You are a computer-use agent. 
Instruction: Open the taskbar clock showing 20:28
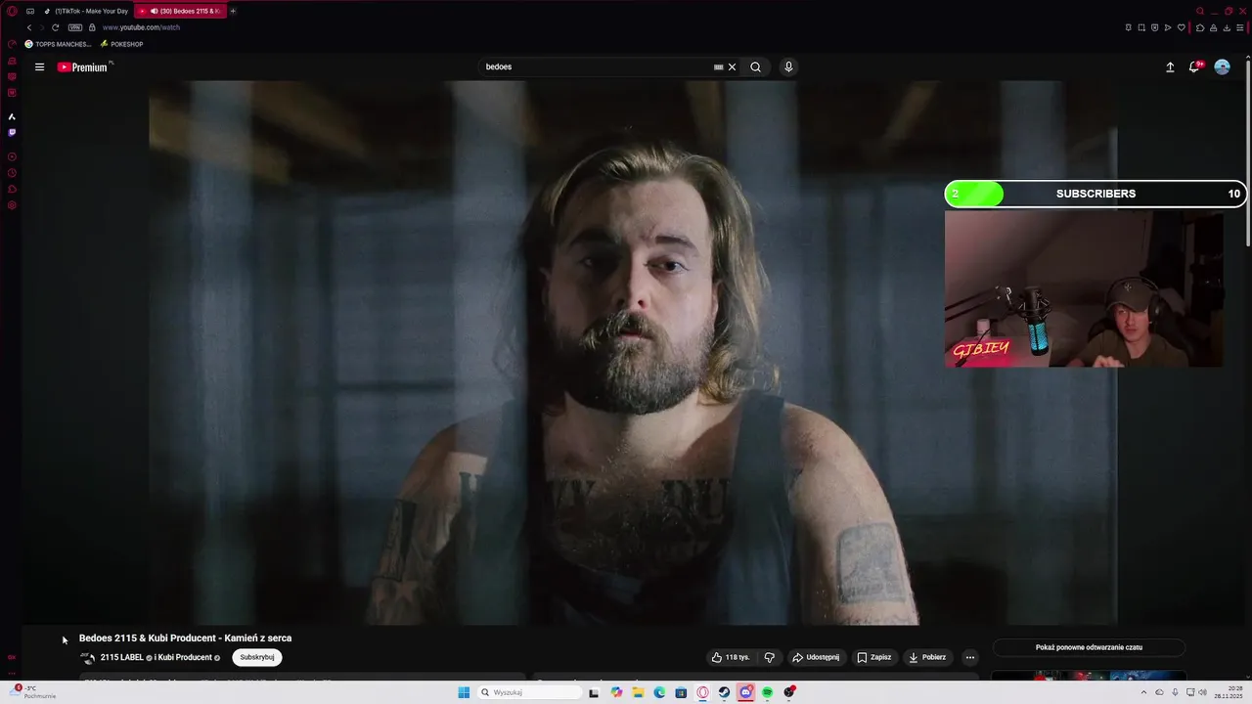(x=1228, y=692)
